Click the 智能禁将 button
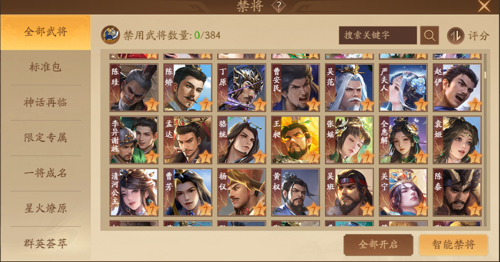Viewport: 500px width, 262px height. [453, 244]
